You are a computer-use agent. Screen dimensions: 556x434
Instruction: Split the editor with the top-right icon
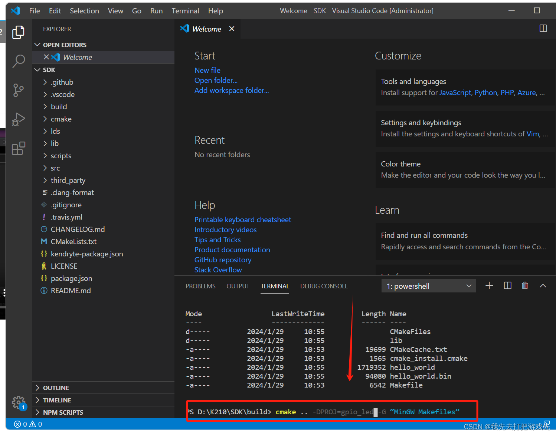(x=543, y=28)
